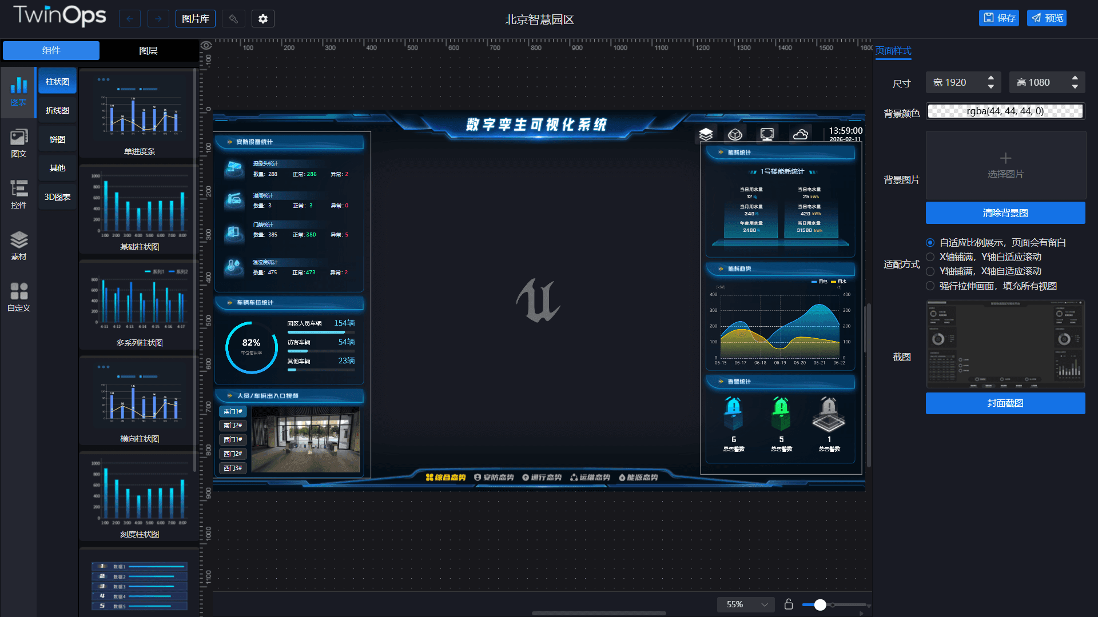Viewport: 1098px width, 617px height.
Task: Select the 图文 image-text category icon
Action: pyautogui.click(x=19, y=143)
